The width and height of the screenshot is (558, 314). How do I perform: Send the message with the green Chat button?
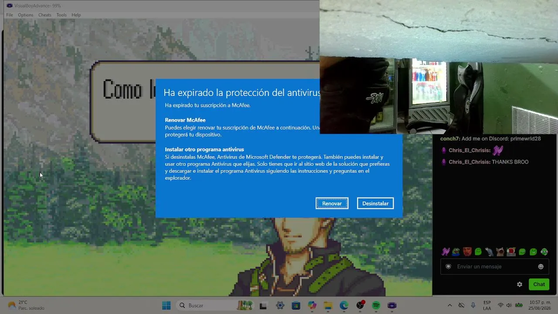click(539, 284)
